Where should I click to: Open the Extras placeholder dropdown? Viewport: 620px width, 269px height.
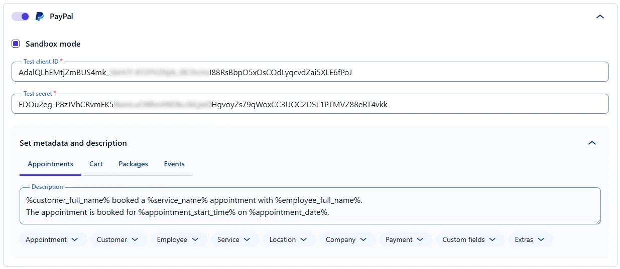point(530,239)
